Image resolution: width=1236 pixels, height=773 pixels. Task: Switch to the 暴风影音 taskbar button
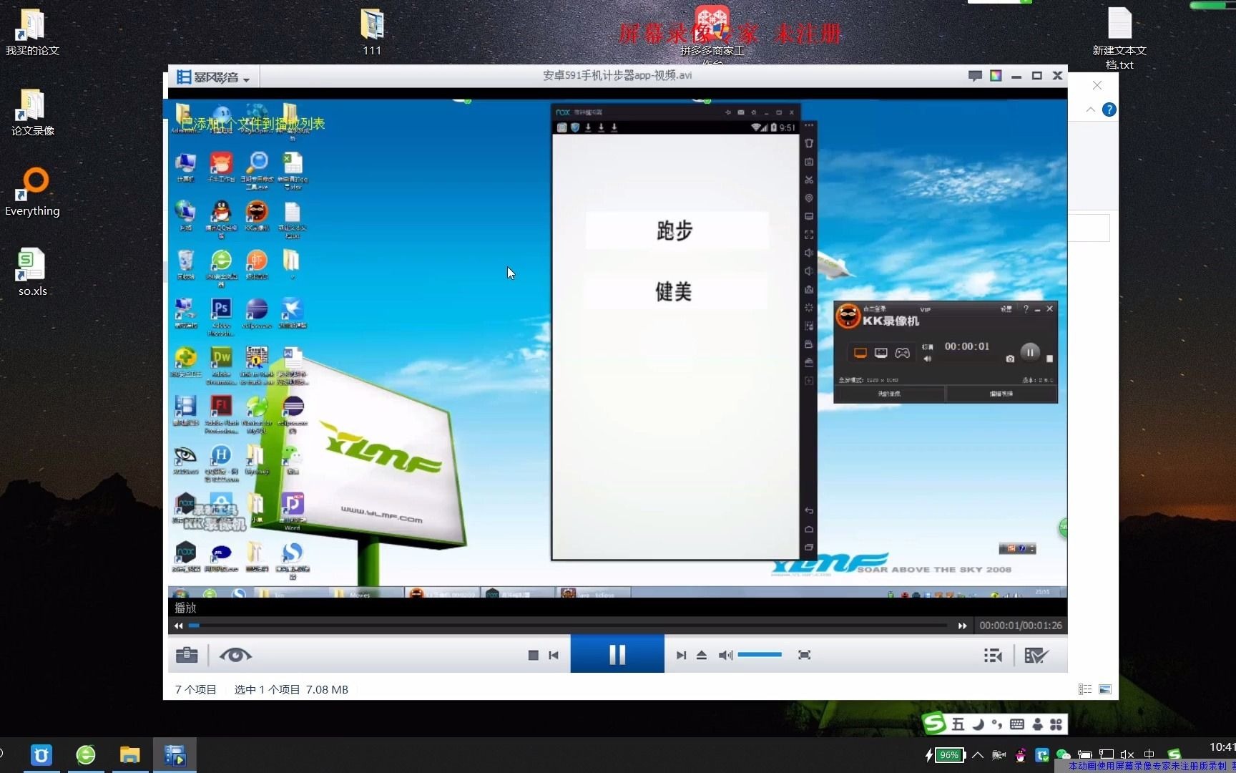[175, 755]
